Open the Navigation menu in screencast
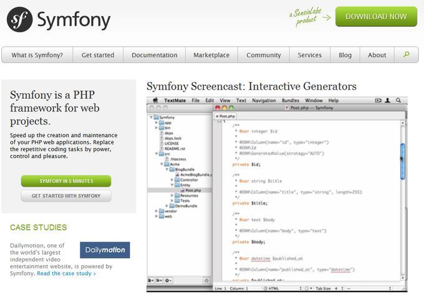 coord(264,100)
